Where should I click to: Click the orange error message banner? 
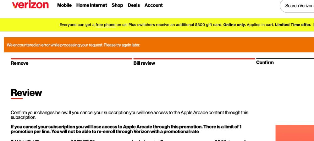(159, 45)
